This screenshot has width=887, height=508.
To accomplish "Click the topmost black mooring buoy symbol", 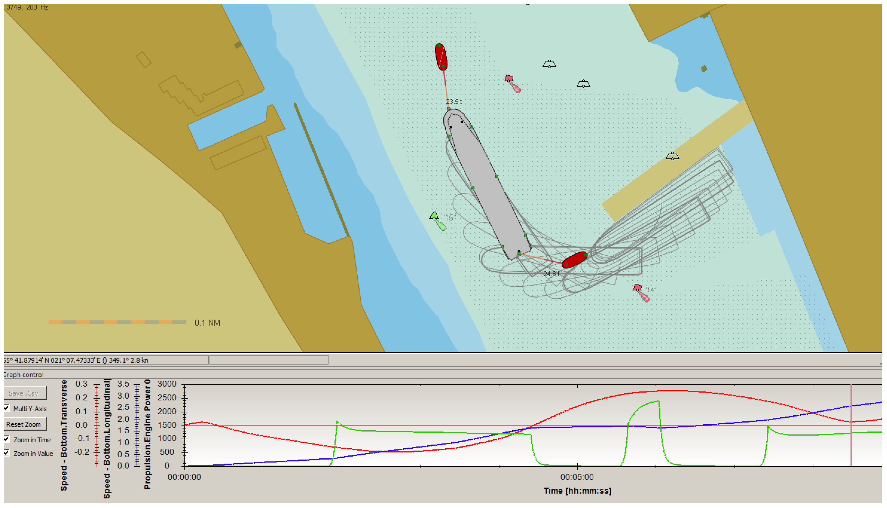I will [549, 64].
